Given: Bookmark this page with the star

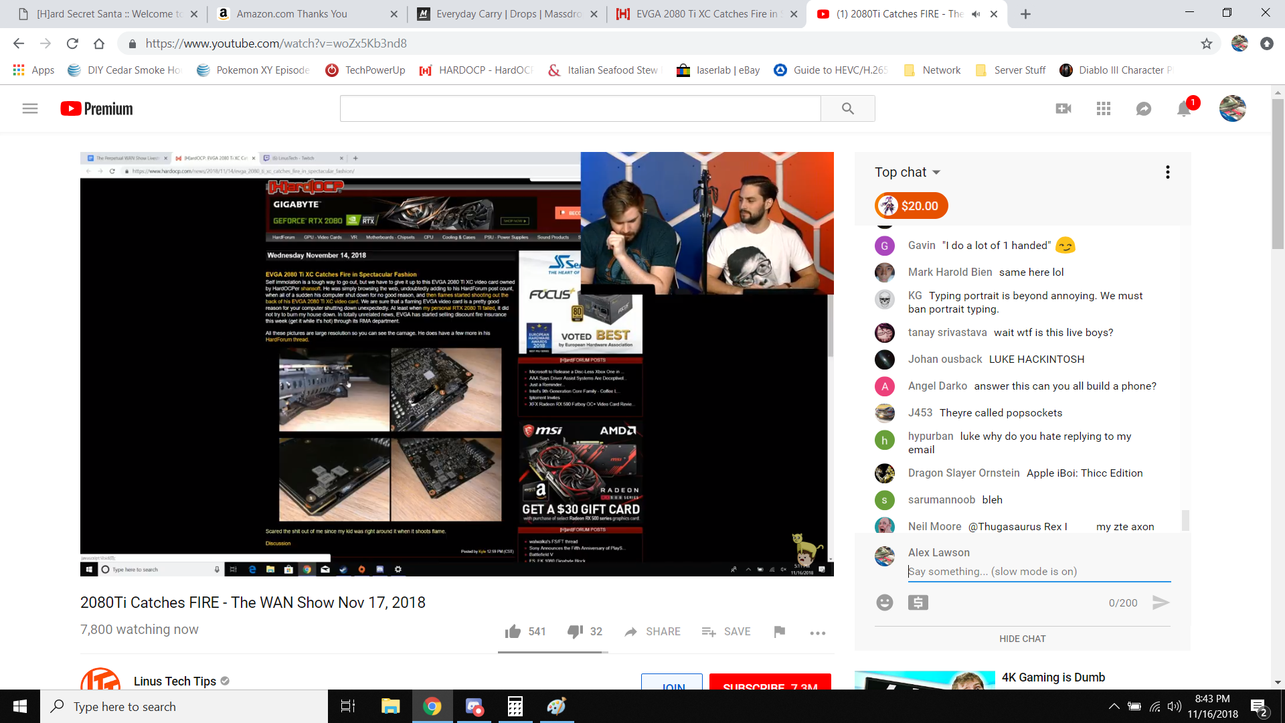Looking at the screenshot, I should click(x=1206, y=44).
